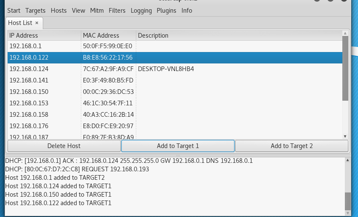
Task: Click MAC address 40:A3:CC:16:2B:14
Action: (108, 115)
